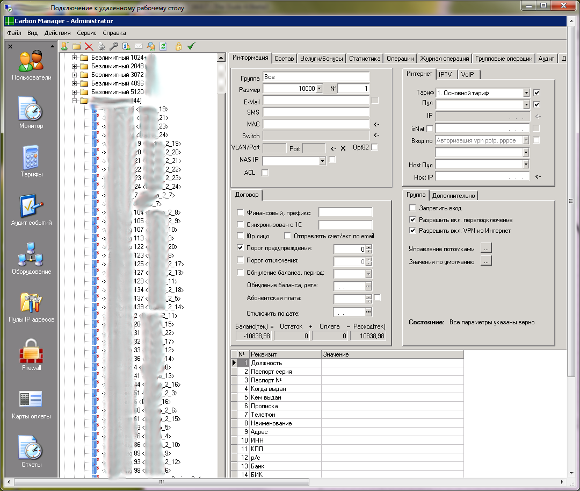Switch to the Статистика tab
The image size is (580, 491).
tap(365, 59)
